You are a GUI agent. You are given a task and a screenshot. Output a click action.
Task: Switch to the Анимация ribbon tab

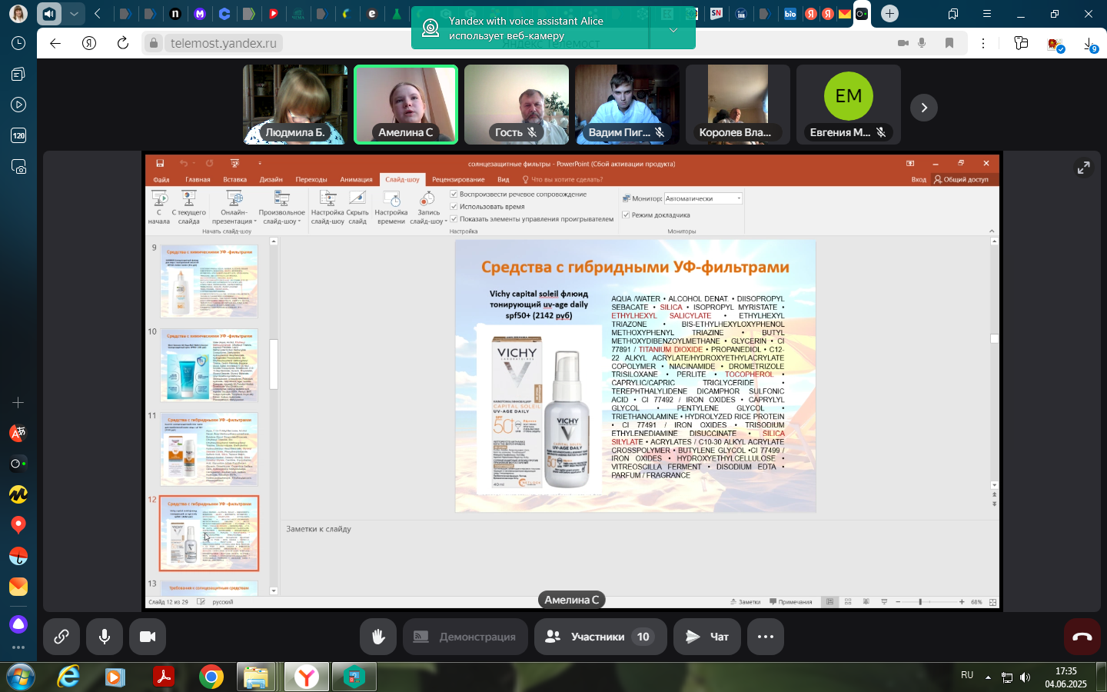[x=357, y=180]
